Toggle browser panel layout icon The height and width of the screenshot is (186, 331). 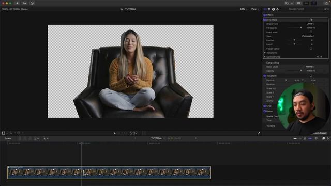298,3
